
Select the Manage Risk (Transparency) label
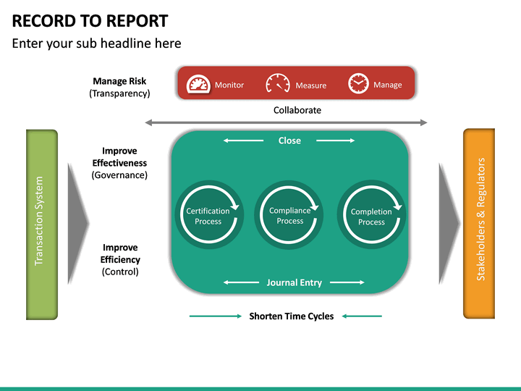(x=119, y=87)
